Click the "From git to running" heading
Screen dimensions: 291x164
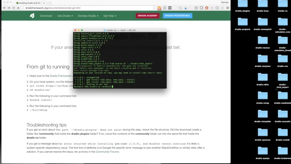(48, 67)
